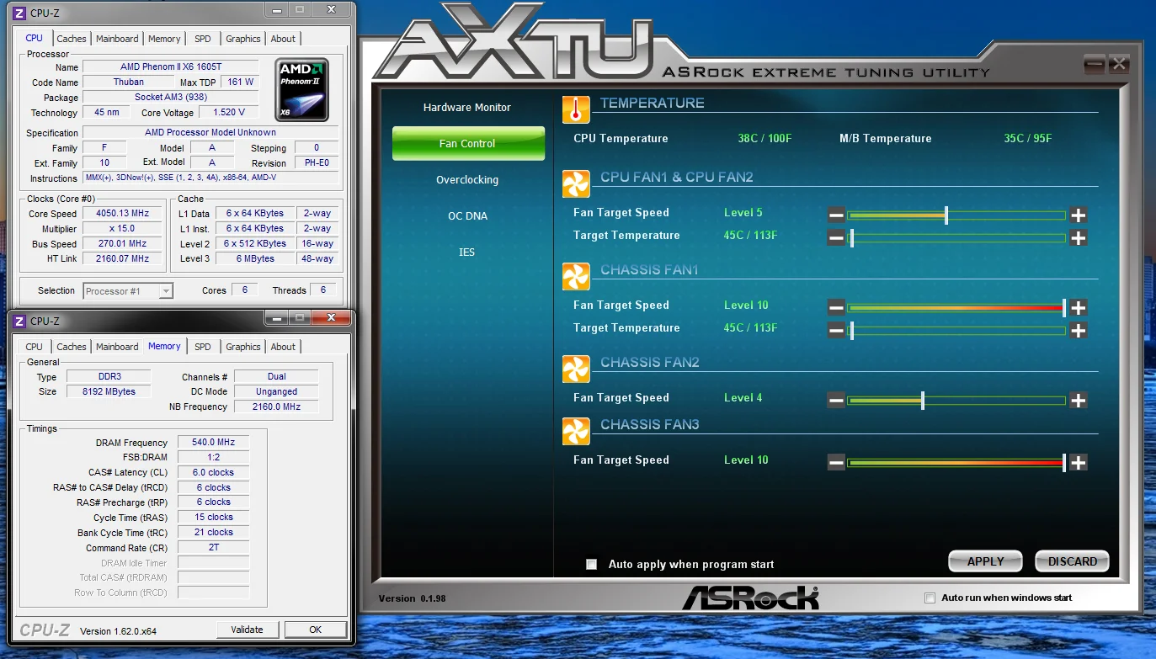Open the IES section
This screenshot has height=659, width=1156.
click(x=467, y=252)
